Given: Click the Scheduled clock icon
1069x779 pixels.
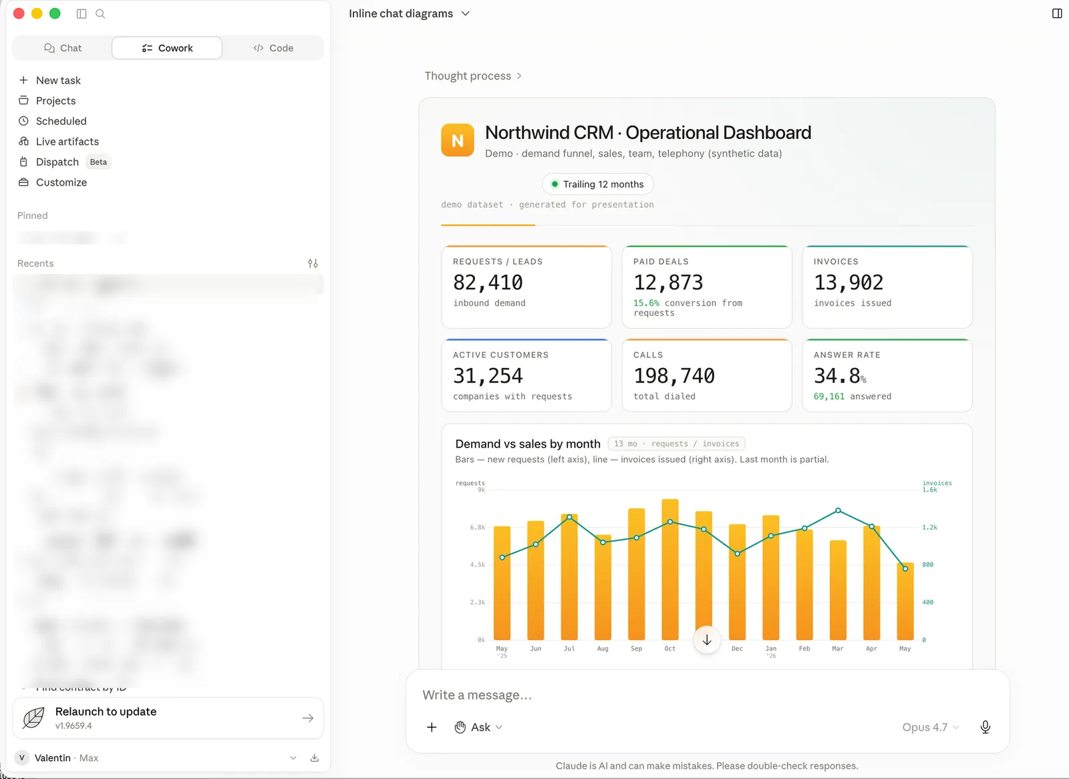Looking at the screenshot, I should tap(23, 121).
